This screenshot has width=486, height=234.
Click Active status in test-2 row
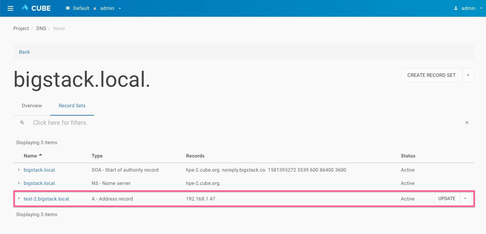[x=408, y=199]
